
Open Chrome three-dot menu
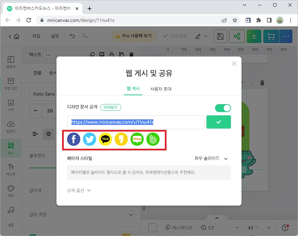[x=290, y=20]
